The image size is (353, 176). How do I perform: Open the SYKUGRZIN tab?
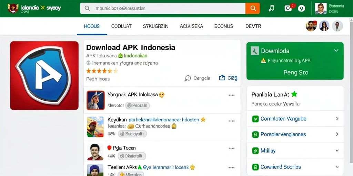click(155, 26)
